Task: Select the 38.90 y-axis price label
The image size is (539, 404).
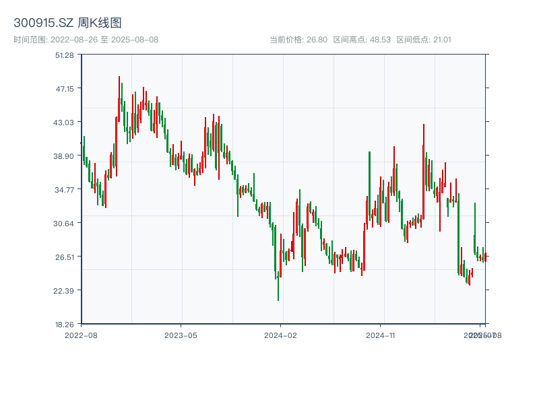Action: tap(65, 156)
